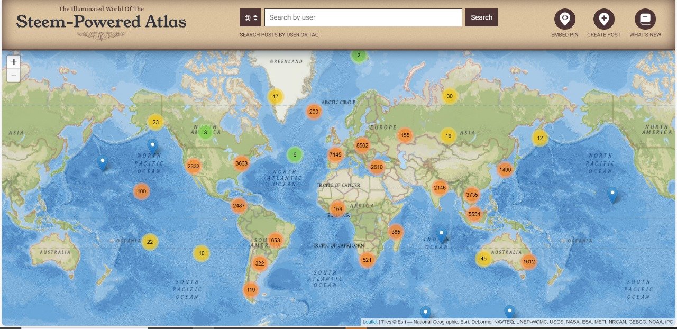Expand the 200 cluster near Iceland
The width and height of the screenshot is (677, 329).
[314, 112]
